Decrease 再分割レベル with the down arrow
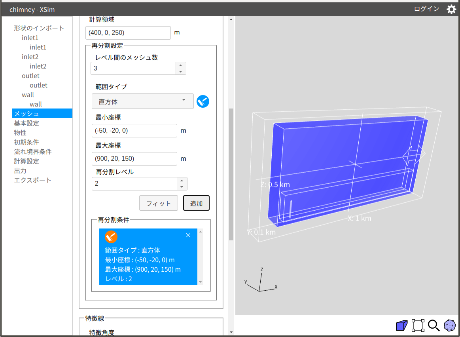The width and height of the screenshot is (460, 337). tap(182, 187)
